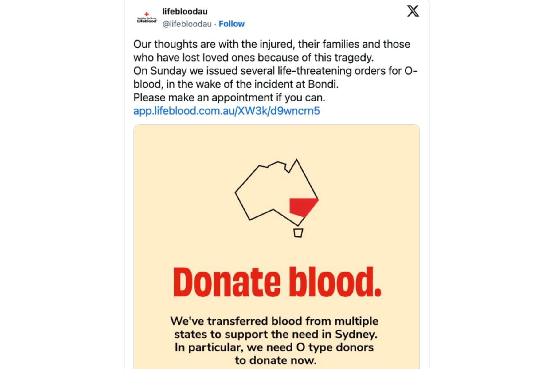Click the red 'Donate blood.' headline
553x369 pixels.
[x=276, y=282]
